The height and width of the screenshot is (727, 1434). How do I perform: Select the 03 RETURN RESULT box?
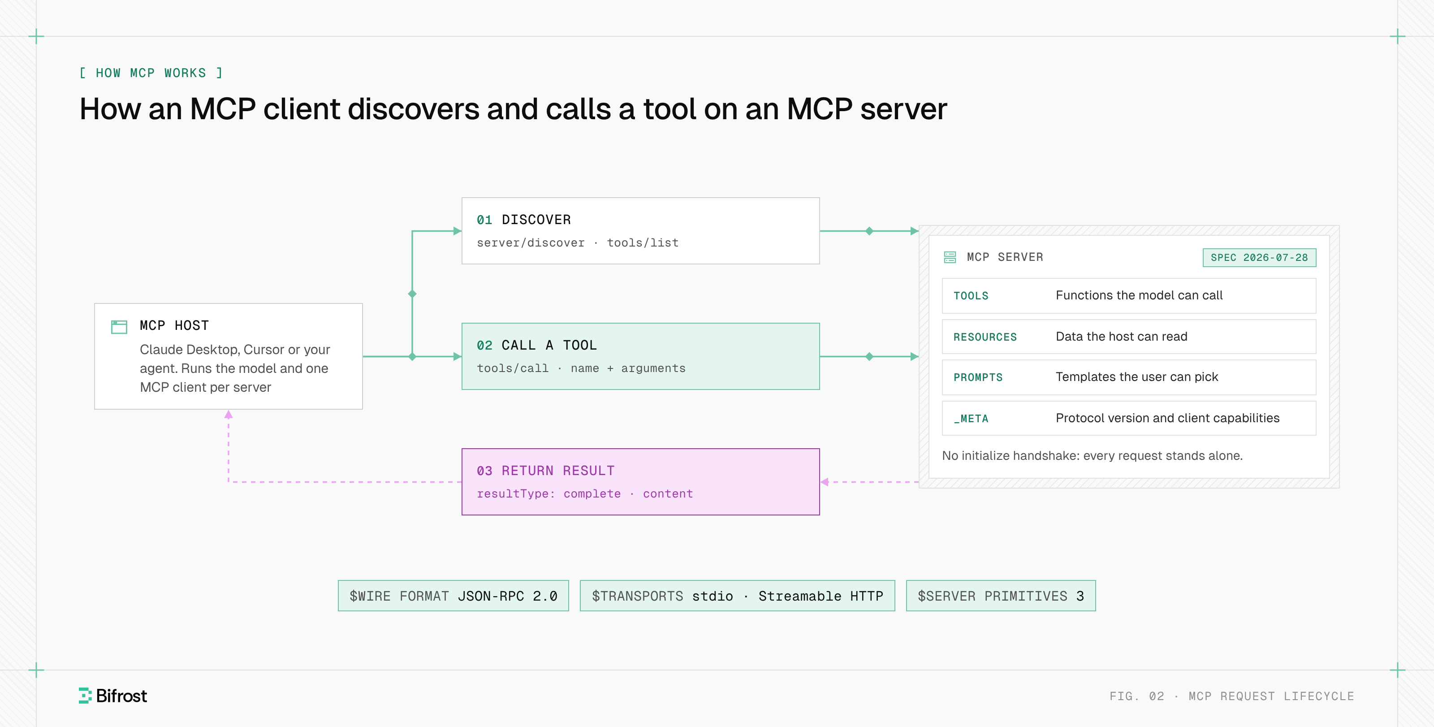pos(640,482)
